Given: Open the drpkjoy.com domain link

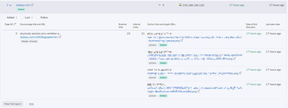Looking at the screenshot, I should pos(23,5).
